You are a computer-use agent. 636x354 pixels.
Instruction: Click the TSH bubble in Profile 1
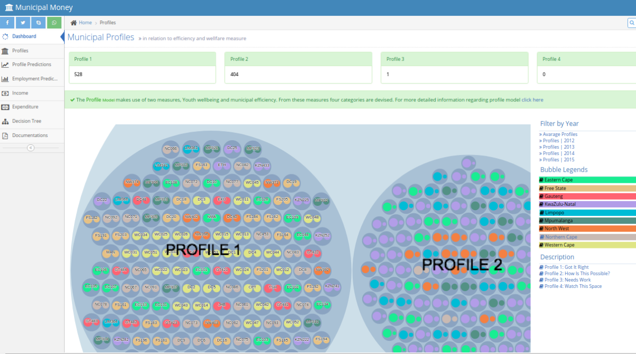[272, 287]
